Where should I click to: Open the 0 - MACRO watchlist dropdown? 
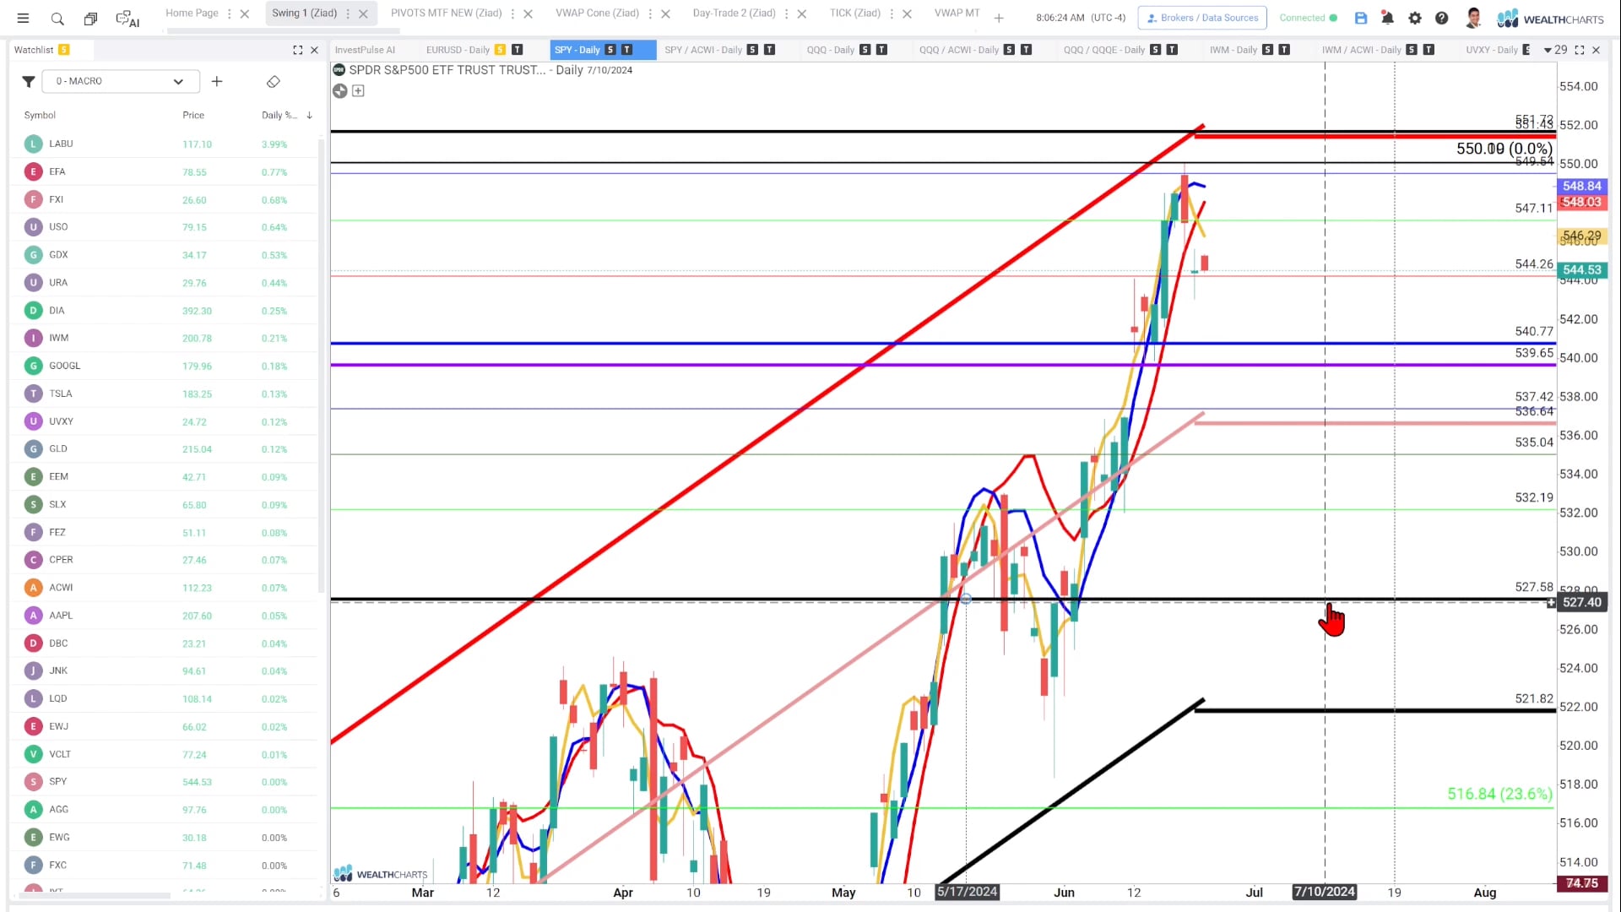point(121,81)
